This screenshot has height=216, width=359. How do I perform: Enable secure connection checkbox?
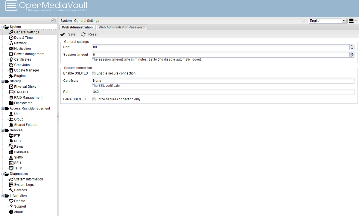[x=94, y=73]
